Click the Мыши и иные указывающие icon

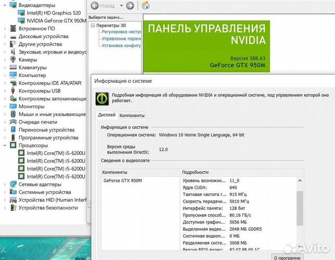pos(13,114)
